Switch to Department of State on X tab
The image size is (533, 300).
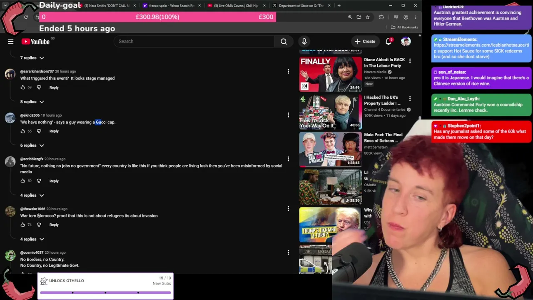pyautogui.click(x=301, y=5)
